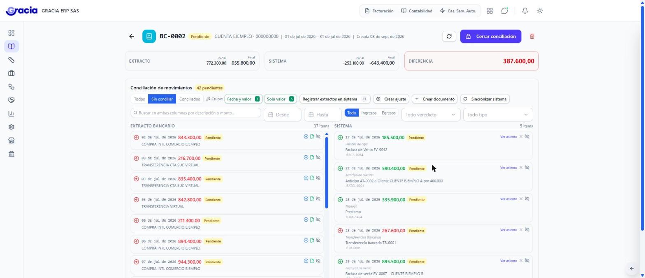The width and height of the screenshot is (645, 278).
Task: Open the Hasta date picker
Action: (x=322, y=114)
